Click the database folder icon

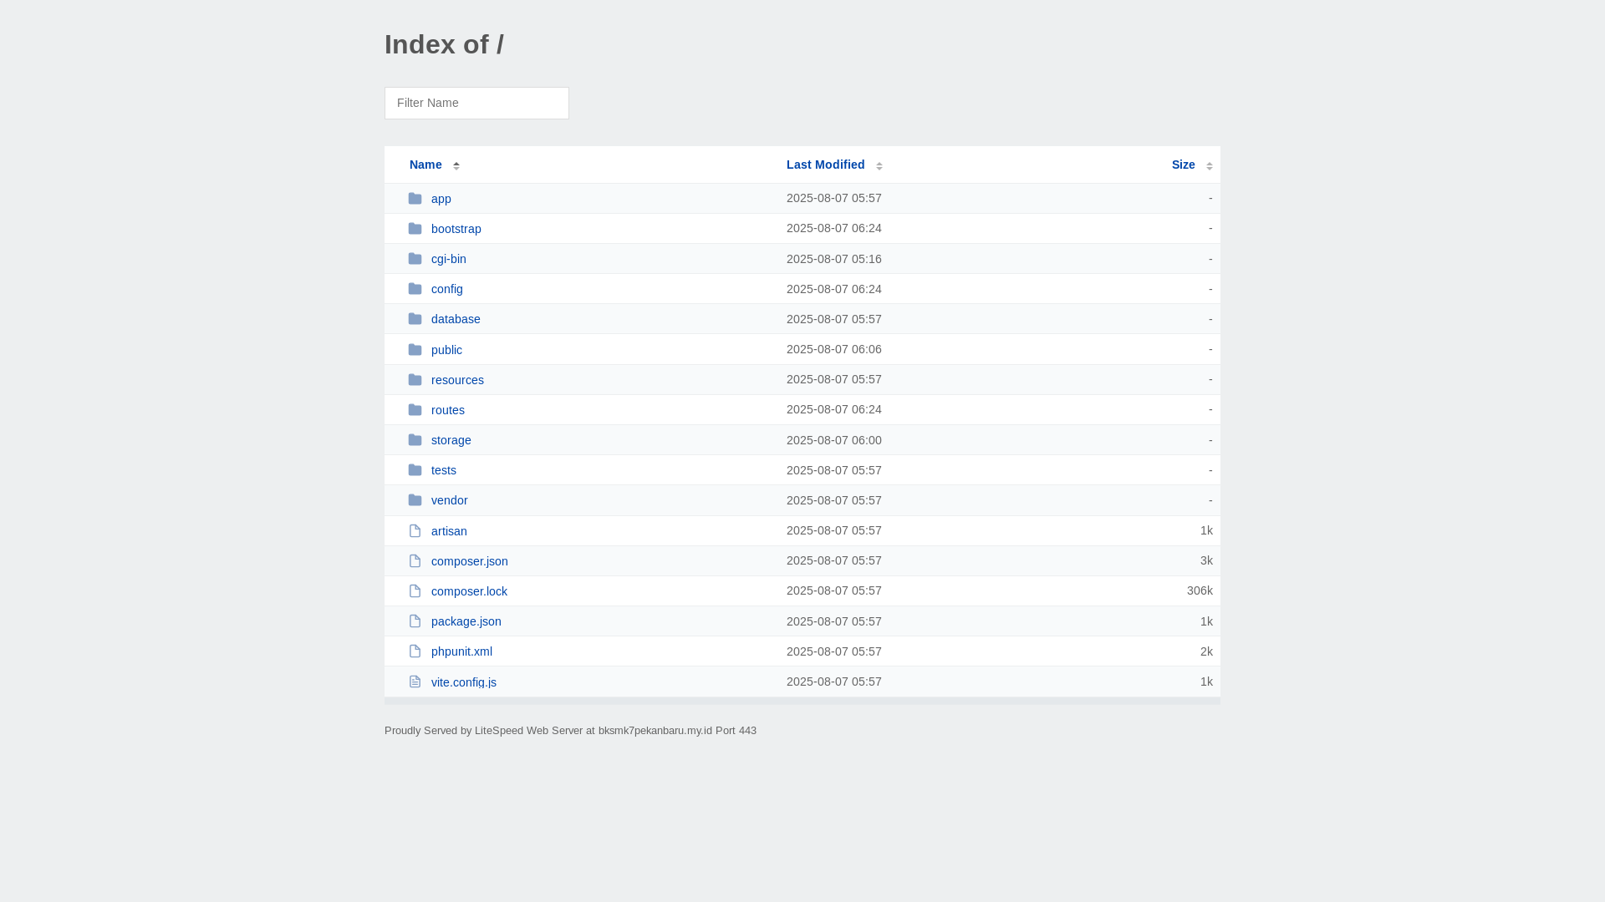(415, 319)
